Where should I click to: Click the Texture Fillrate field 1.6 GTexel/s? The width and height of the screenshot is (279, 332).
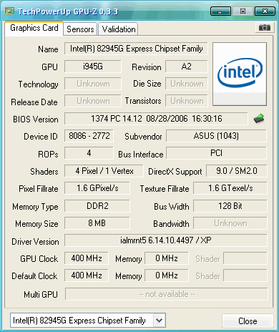coord(230,188)
